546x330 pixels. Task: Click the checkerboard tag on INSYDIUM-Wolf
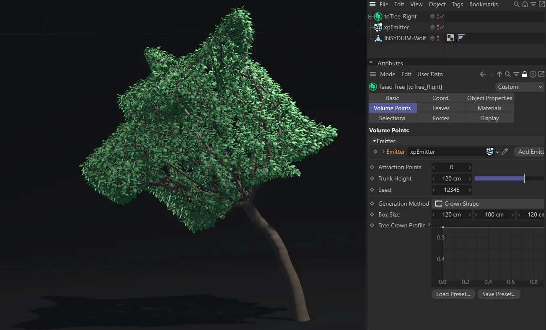[450, 38]
